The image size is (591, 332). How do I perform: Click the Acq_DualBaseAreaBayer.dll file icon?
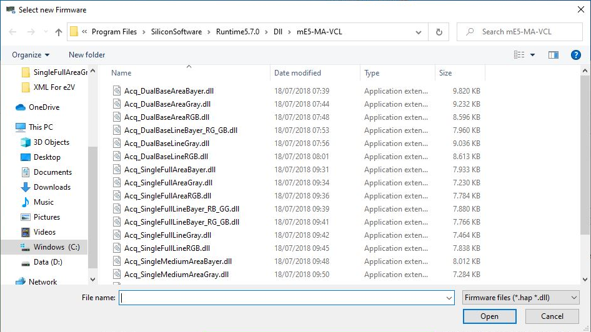click(116, 91)
